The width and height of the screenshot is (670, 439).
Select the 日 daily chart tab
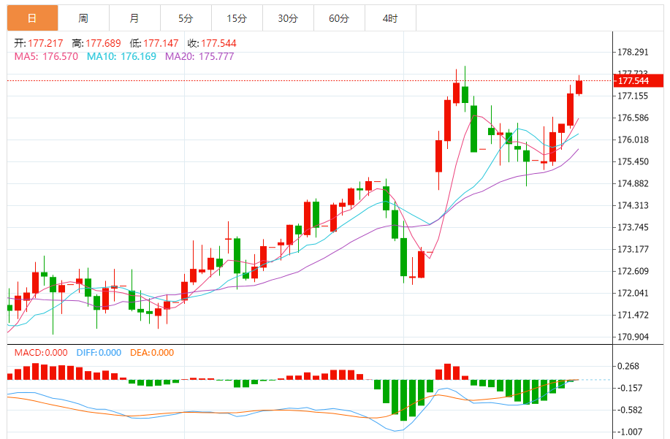pos(32,18)
